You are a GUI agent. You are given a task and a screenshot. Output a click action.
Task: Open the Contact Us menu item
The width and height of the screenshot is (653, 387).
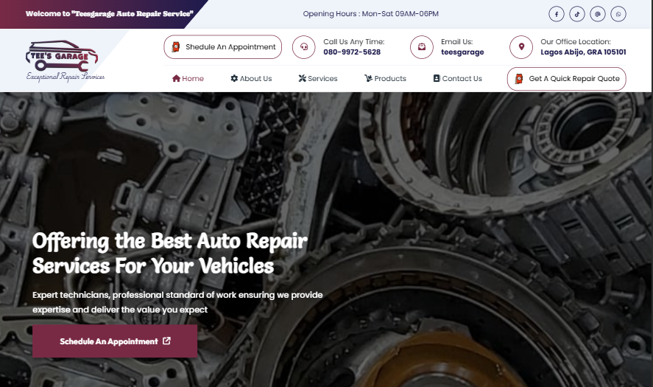pyautogui.click(x=458, y=78)
